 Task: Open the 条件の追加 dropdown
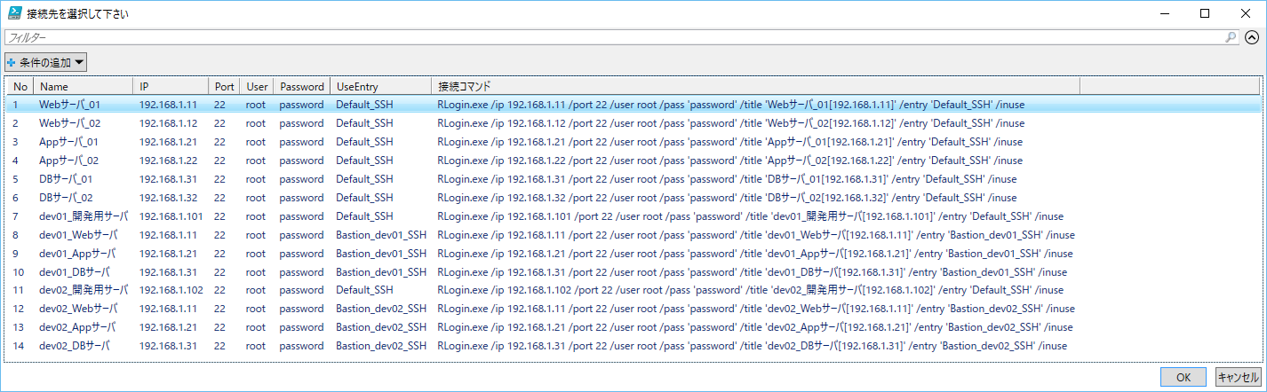click(45, 62)
